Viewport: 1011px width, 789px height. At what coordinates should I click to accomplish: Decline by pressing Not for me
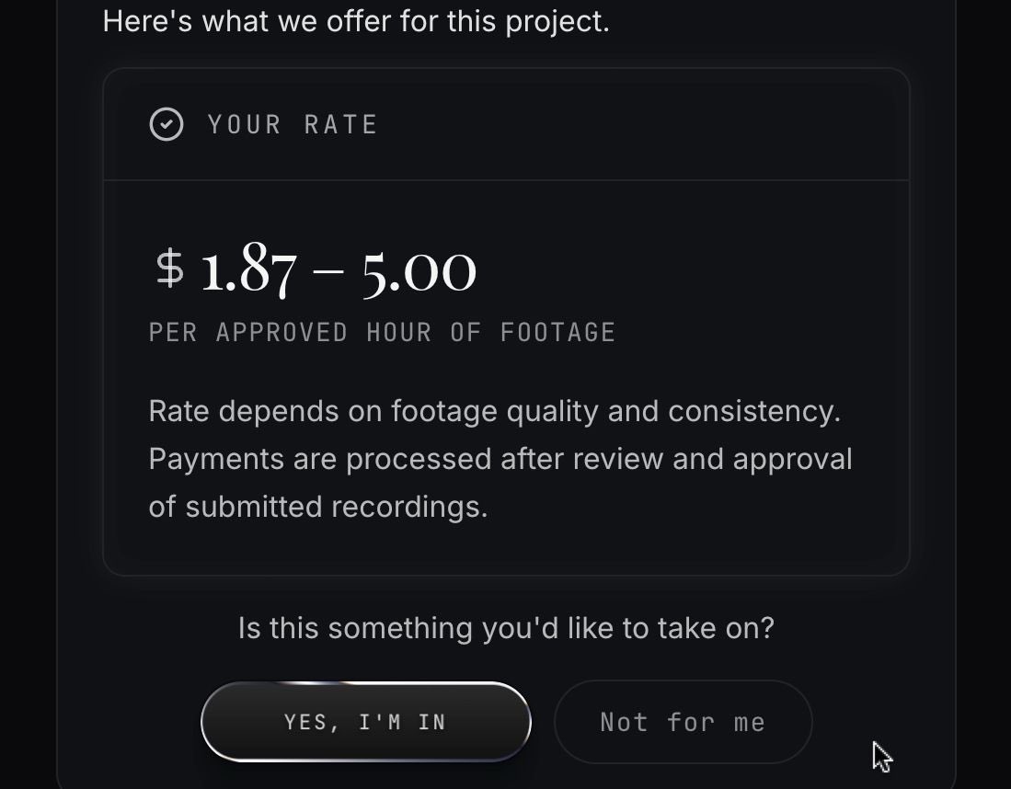click(683, 722)
